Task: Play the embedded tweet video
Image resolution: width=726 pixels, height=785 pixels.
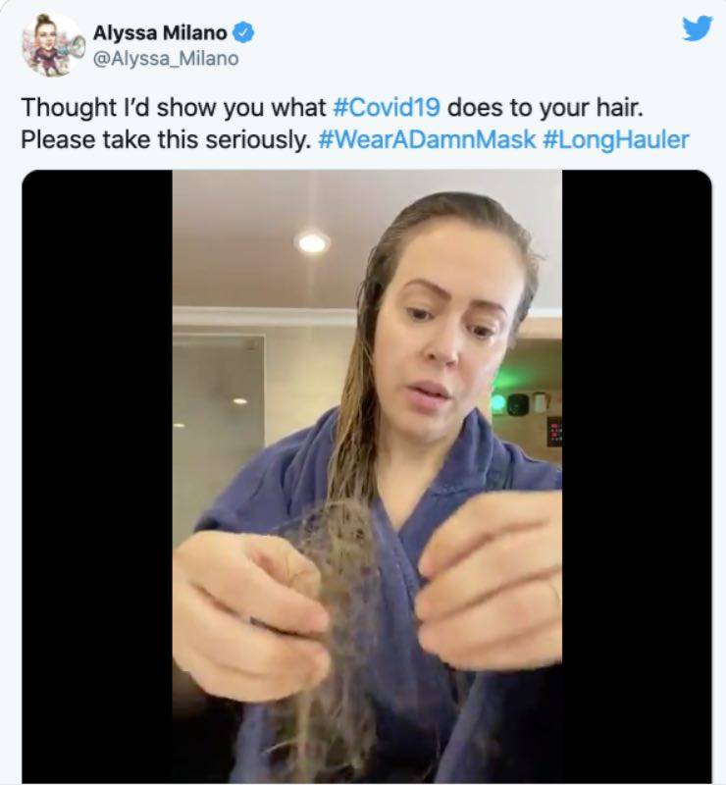Action: pos(367,476)
